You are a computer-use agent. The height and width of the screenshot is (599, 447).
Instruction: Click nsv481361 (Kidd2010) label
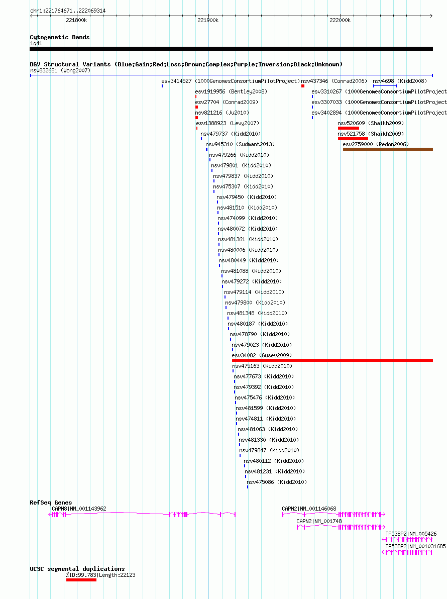click(x=248, y=240)
